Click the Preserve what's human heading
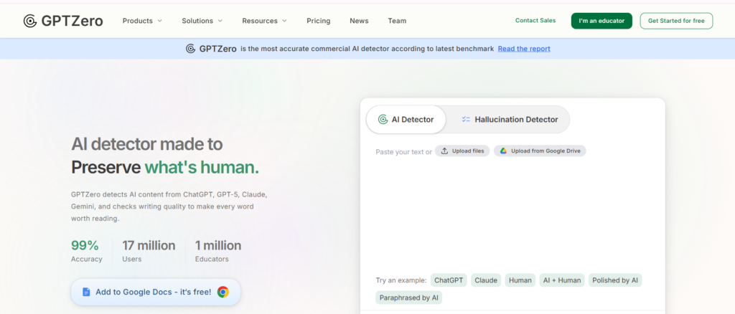 click(165, 167)
